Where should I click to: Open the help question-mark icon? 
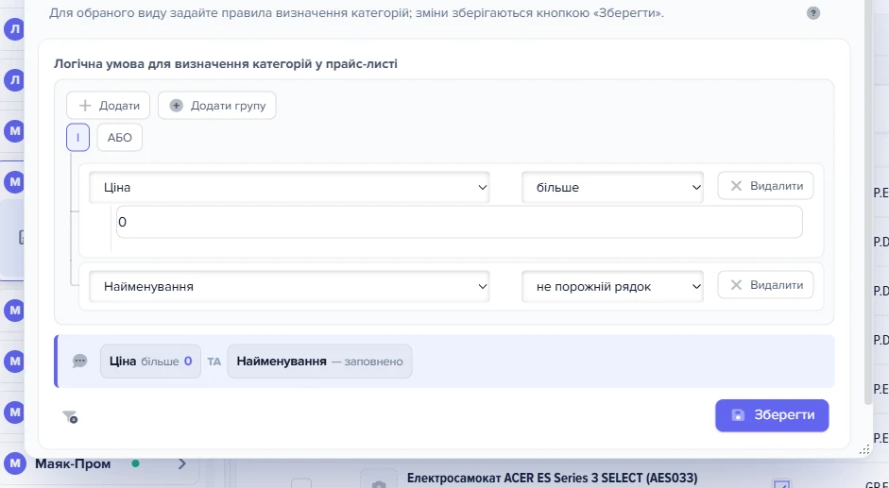coord(813,13)
